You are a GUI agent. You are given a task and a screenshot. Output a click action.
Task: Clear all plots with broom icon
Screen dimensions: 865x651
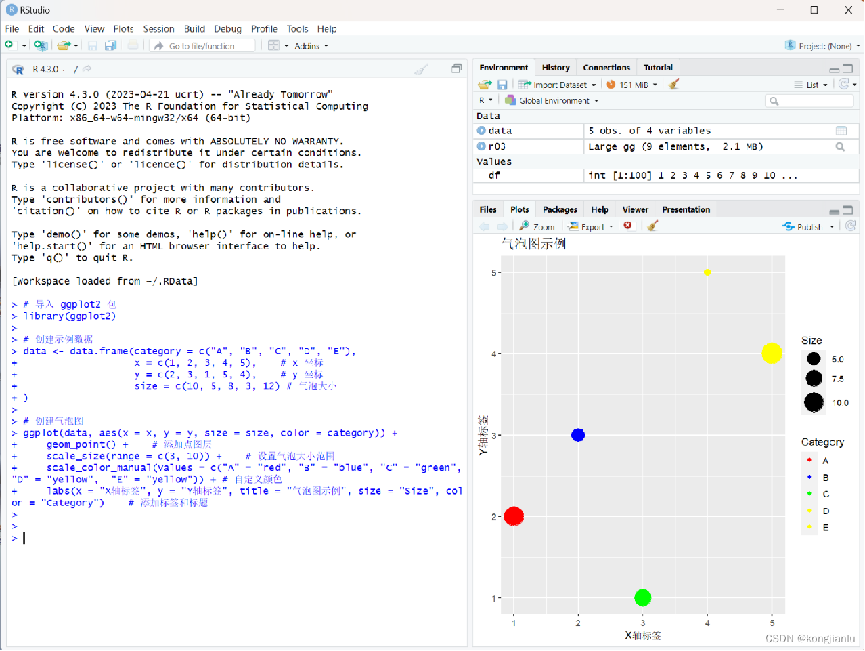(x=652, y=226)
